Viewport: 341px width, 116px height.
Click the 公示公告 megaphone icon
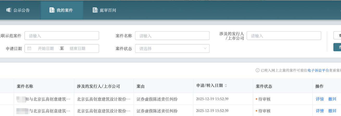pyautogui.click(x=9, y=10)
